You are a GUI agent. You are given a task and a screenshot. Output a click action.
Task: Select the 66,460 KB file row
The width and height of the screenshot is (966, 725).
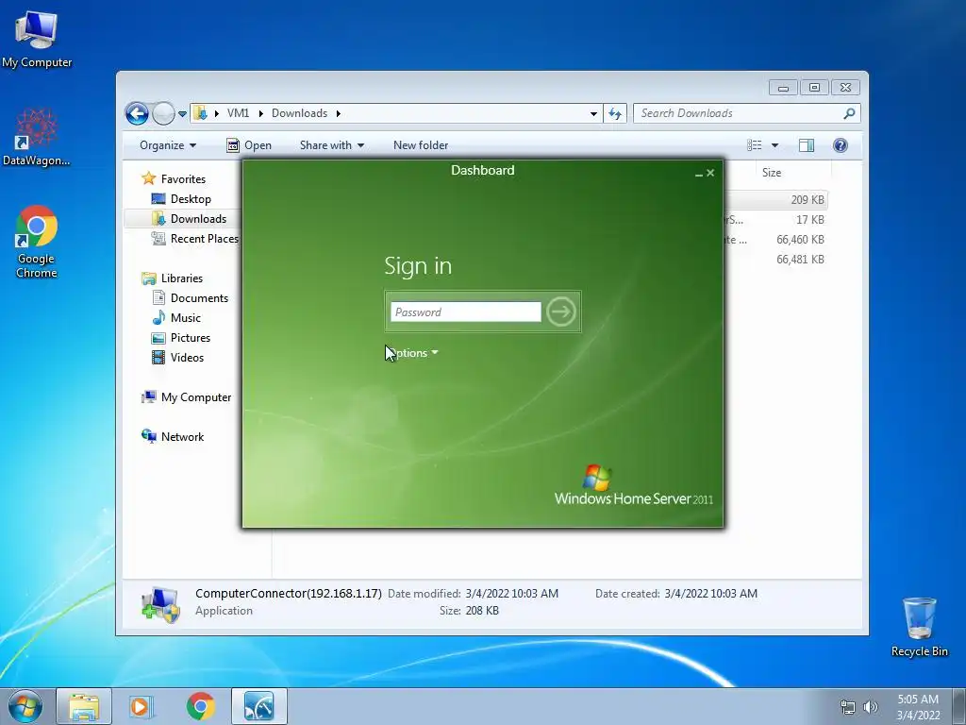pos(777,239)
